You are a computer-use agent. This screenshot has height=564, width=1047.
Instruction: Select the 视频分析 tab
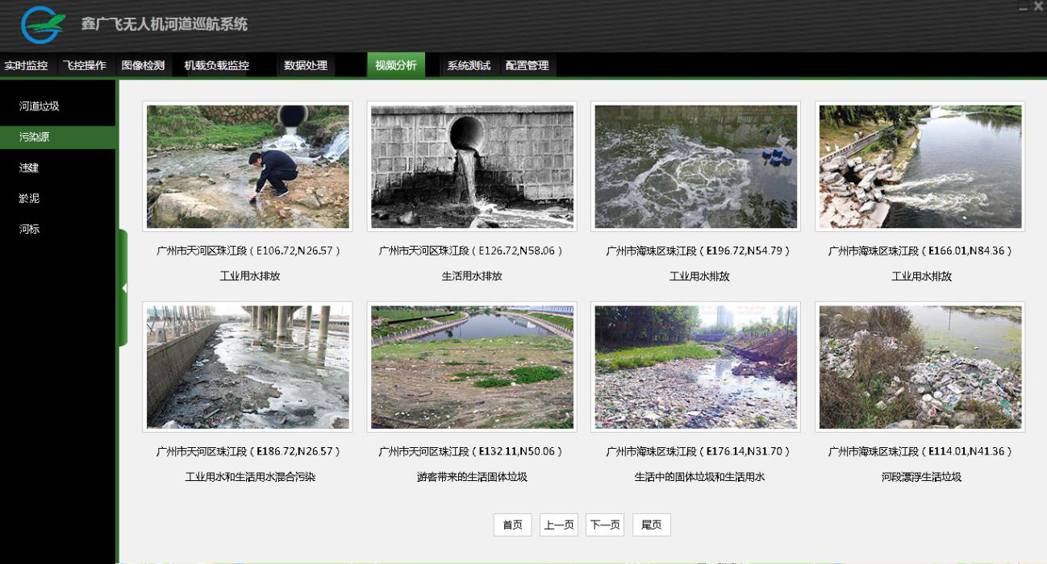coord(396,65)
